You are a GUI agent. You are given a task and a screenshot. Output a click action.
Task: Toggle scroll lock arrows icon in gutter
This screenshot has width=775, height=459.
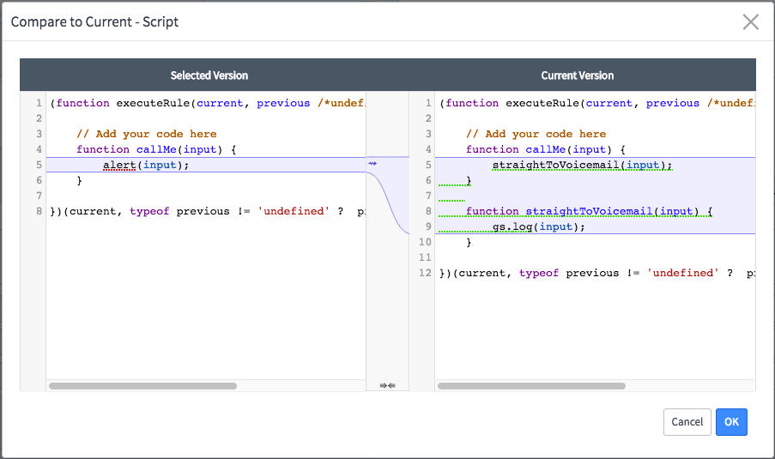pos(388,385)
